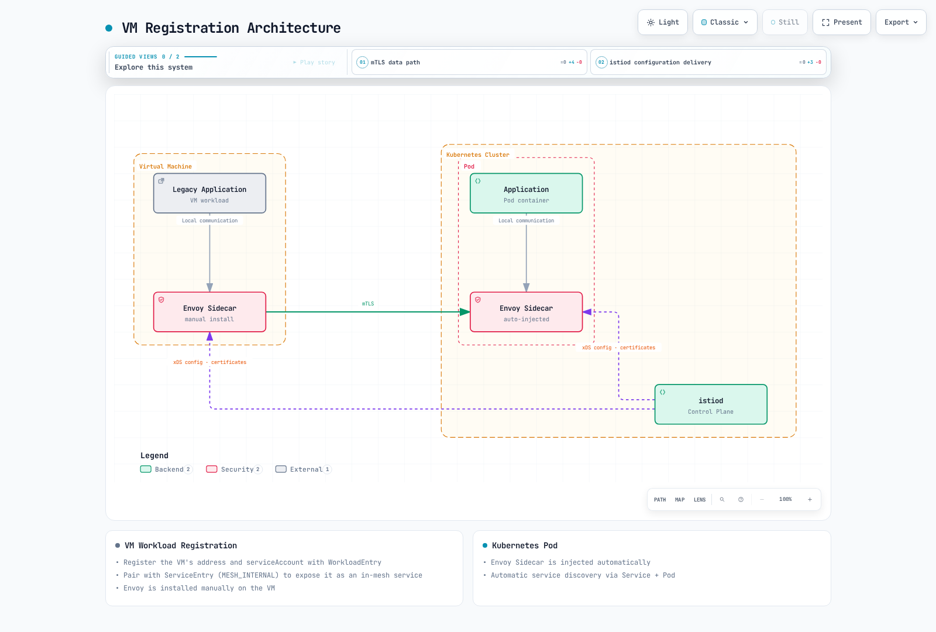Select the Legacy Application node
The image size is (936, 632).
209,193
